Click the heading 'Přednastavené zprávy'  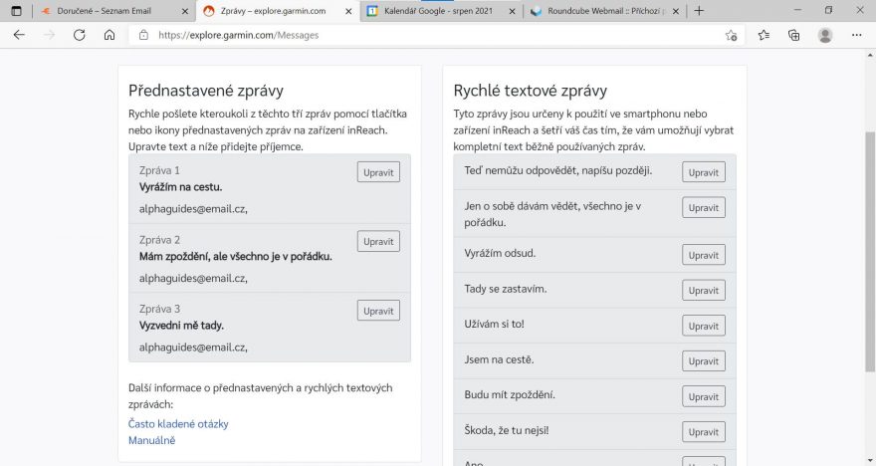(206, 91)
